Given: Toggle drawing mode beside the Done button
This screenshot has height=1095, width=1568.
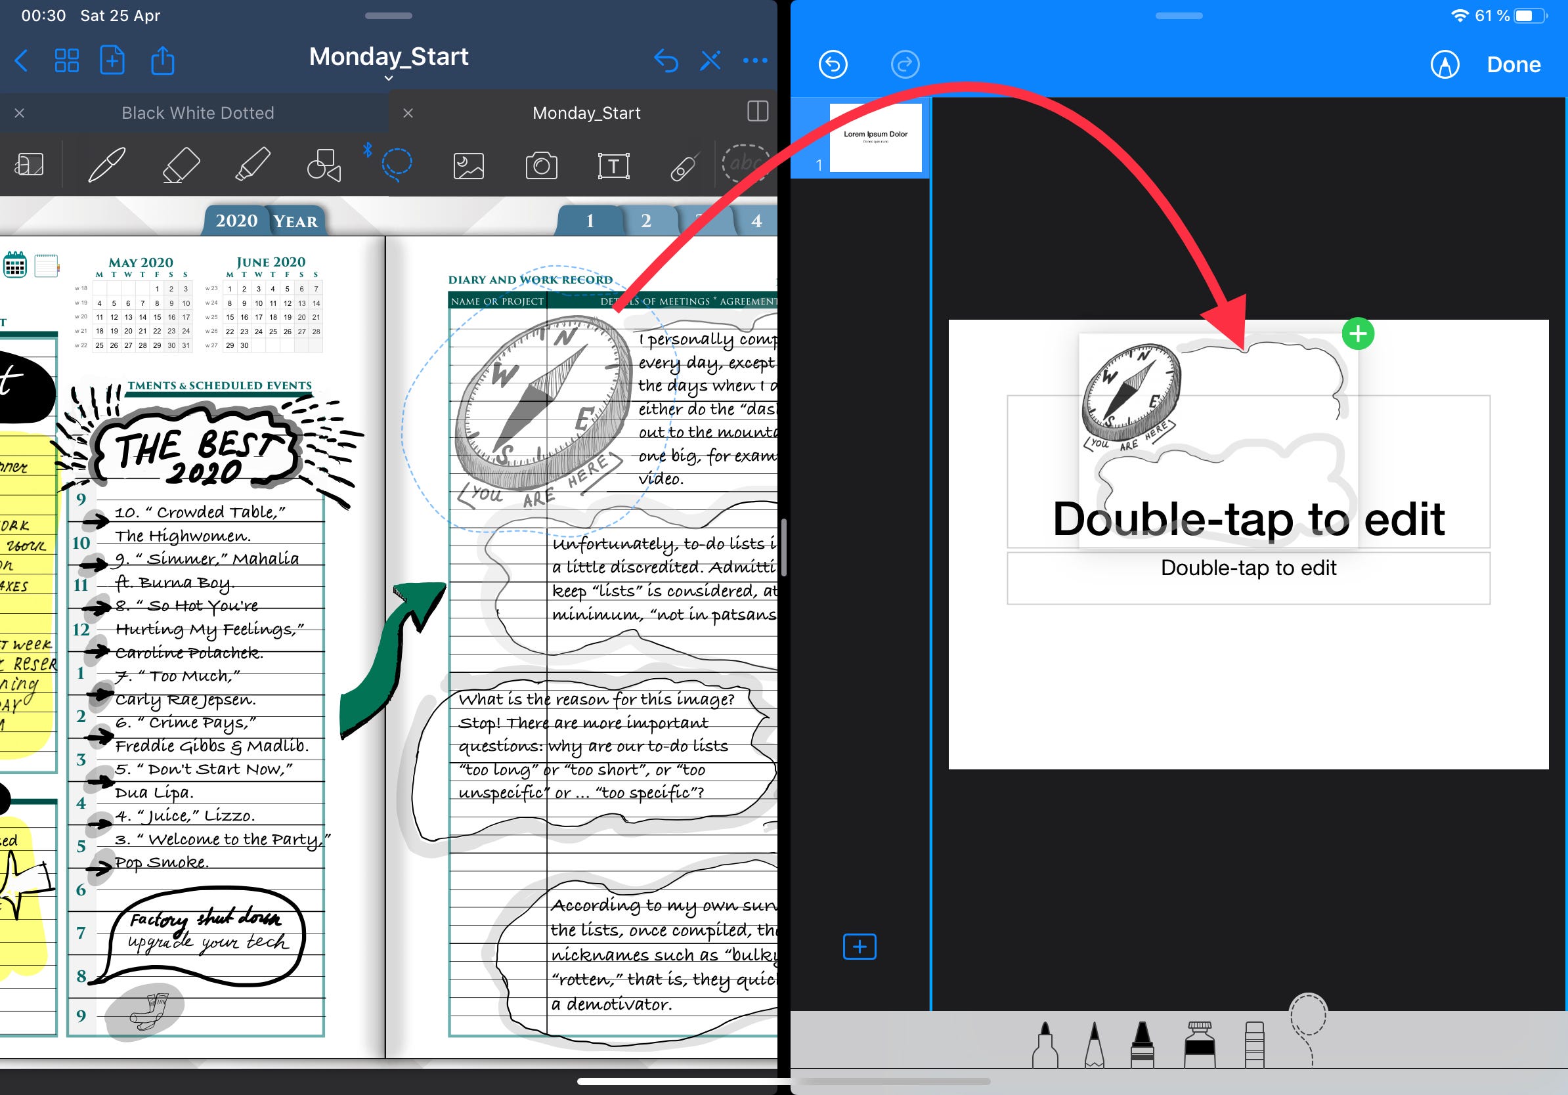Looking at the screenshot, I should tap(1446, 64).
